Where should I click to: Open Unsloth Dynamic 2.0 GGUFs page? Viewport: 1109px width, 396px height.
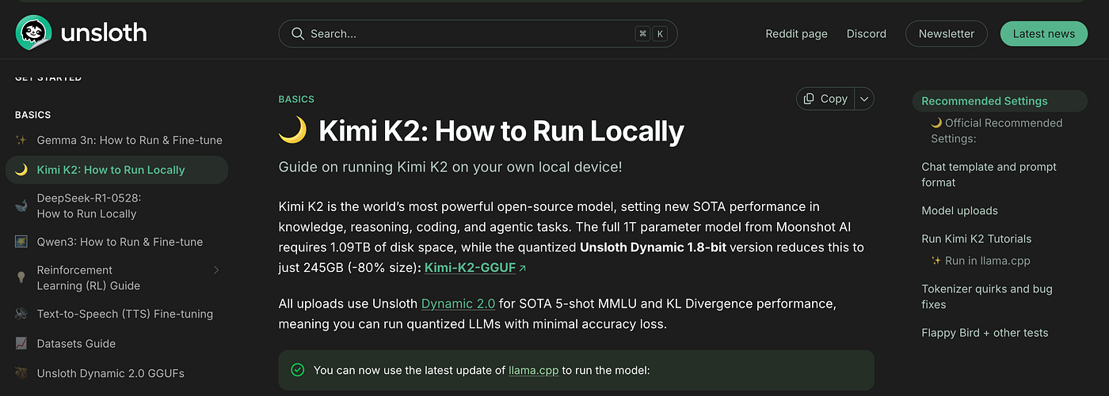pyautogui.click(x=111, y=373)
